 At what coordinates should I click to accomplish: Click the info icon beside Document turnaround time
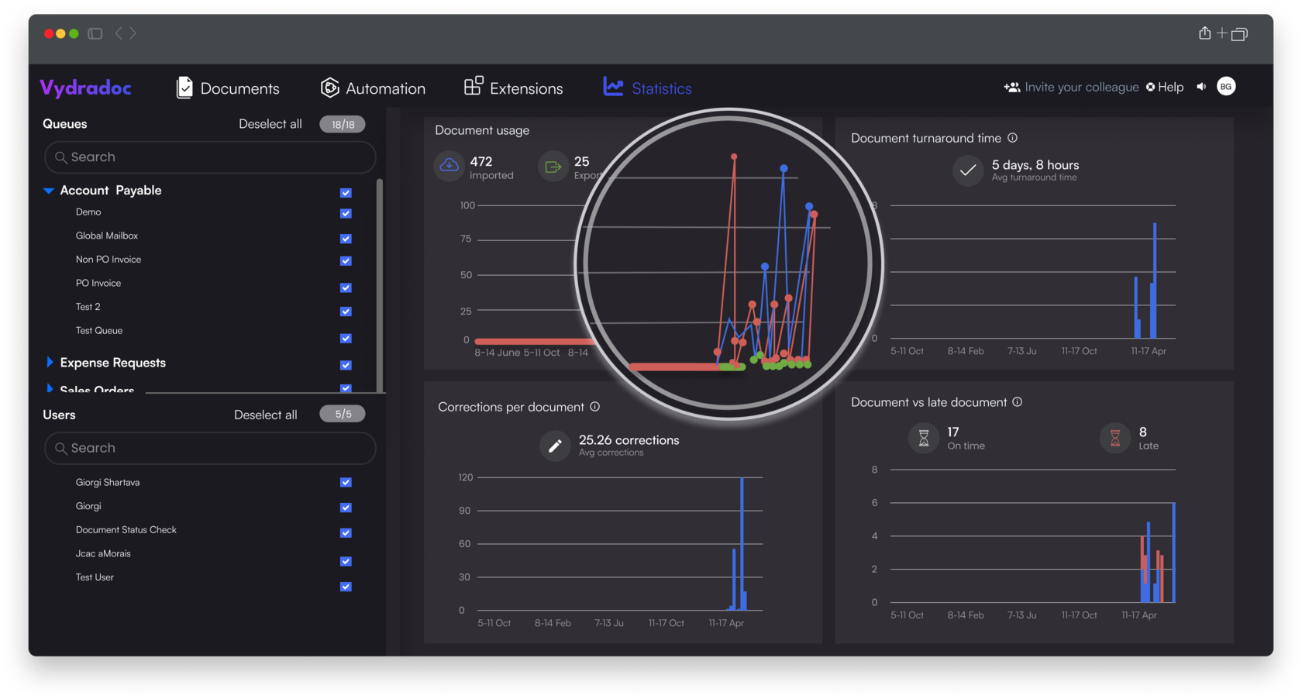pos(1012,138)
